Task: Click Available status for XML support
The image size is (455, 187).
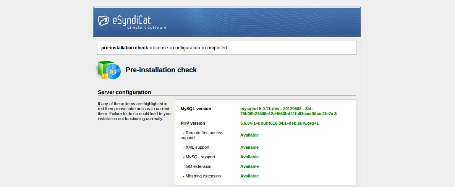Action: click(x=249, y=147)
